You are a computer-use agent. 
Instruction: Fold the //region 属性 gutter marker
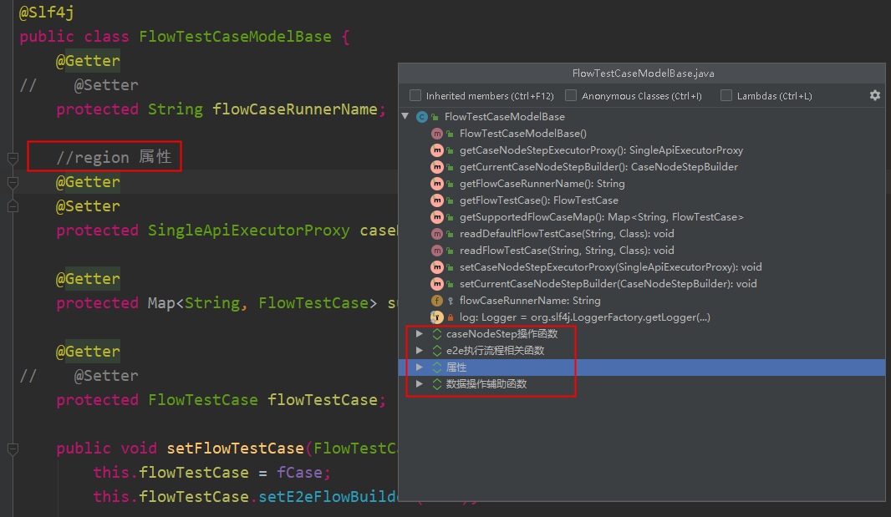tap(13, 158)
